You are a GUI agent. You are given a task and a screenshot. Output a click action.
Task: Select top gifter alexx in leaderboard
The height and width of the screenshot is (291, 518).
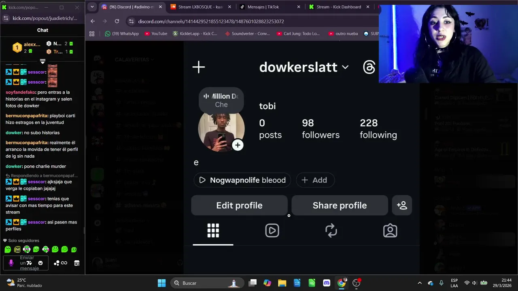click(x=27, y=48)
